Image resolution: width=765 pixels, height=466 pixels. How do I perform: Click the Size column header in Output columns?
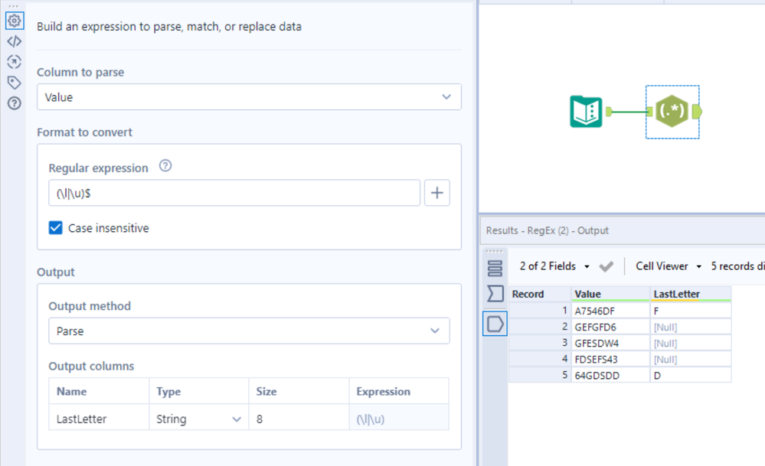299,392
